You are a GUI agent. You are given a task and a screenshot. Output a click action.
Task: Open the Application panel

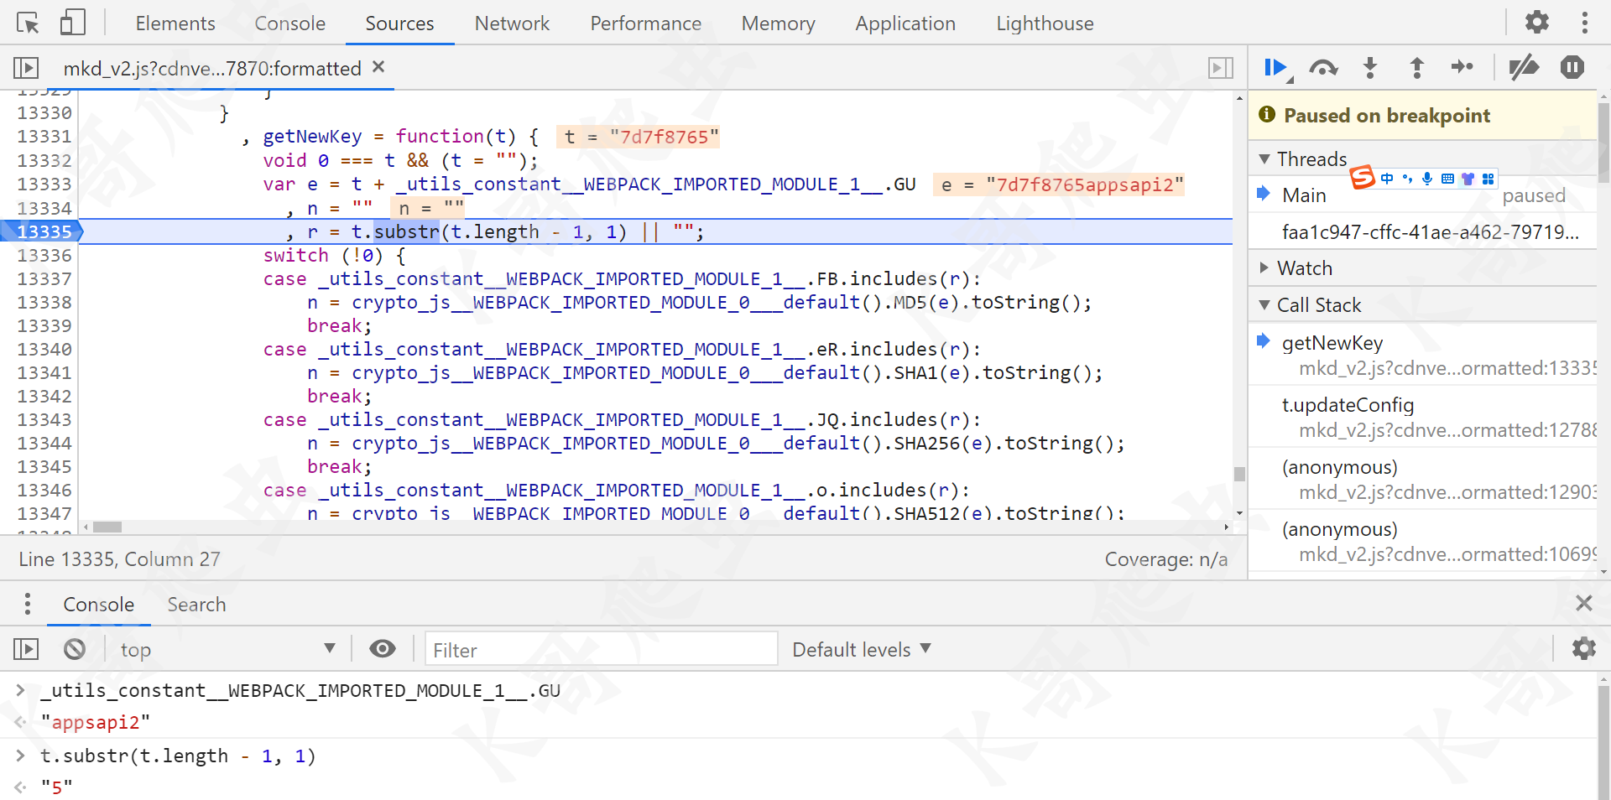click(905, 23)
